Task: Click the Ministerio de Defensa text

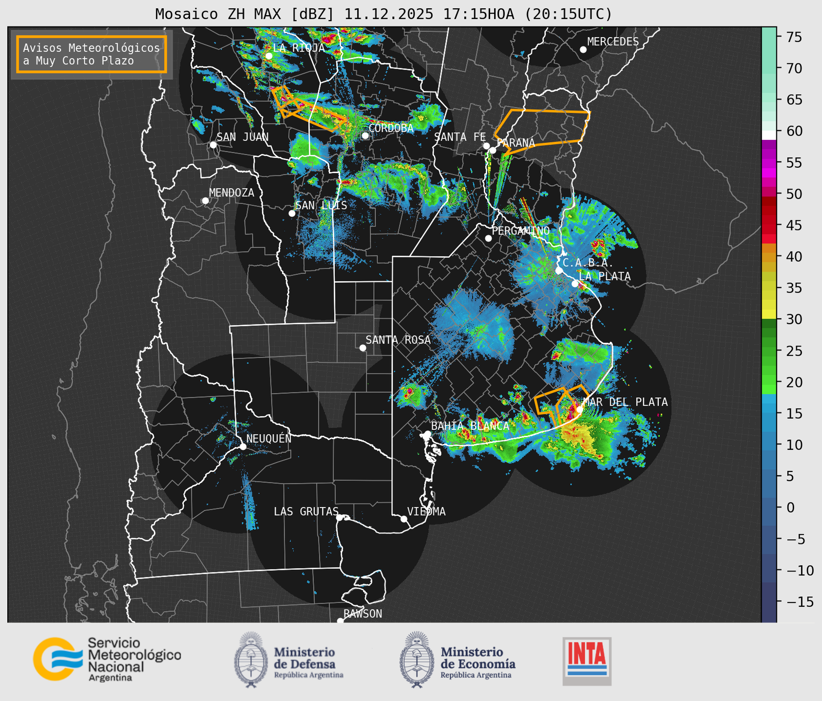Action: tap(308, 662)
